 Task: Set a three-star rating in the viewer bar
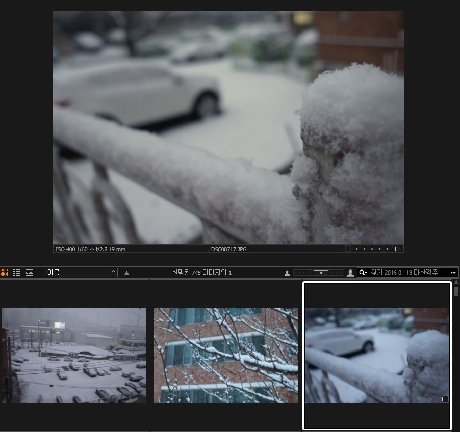point(372,249)
